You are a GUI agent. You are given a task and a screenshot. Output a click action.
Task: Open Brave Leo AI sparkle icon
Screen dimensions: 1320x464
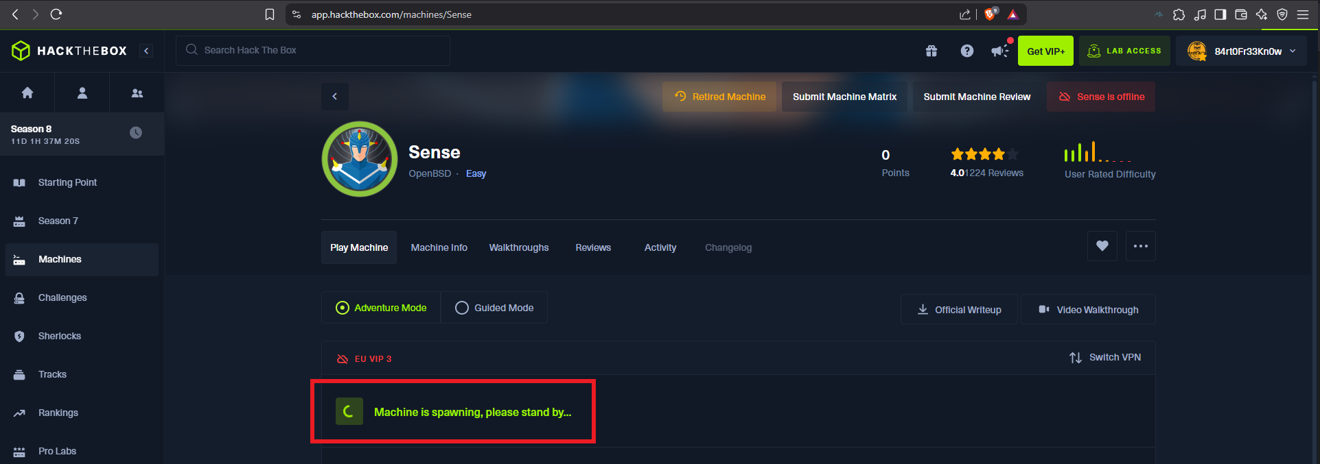[1262, 14]
